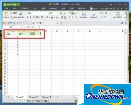The width and height of the screenshot is (131, 105).
Task: Toggle Italic formatting
Action: point(31,17)
